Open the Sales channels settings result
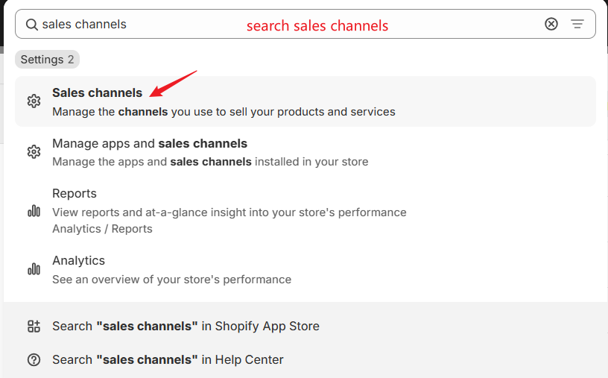The image size is (608, 378). (x=97, y=93)
